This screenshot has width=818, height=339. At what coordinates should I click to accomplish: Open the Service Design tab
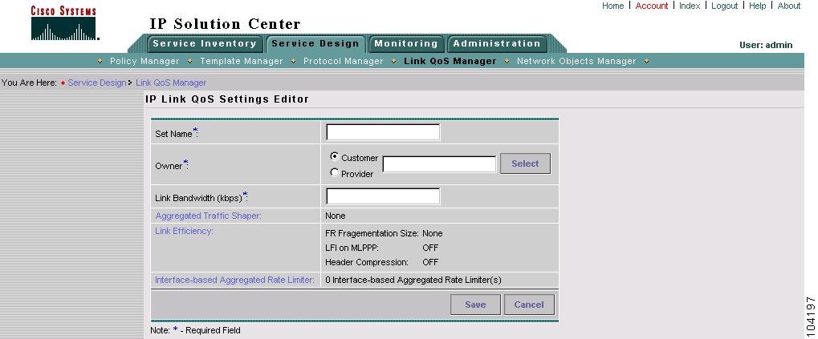[x=315, y=44]
